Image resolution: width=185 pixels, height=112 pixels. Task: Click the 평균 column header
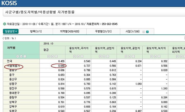click(x=52, y=50)
